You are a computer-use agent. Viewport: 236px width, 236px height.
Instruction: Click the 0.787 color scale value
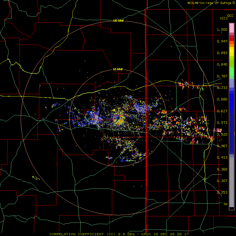(x=222, y=76)
